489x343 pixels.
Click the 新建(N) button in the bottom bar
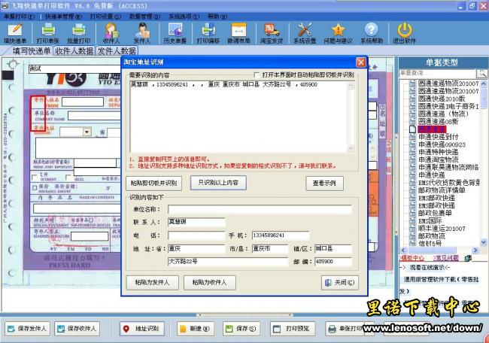(x=196, y=329)
